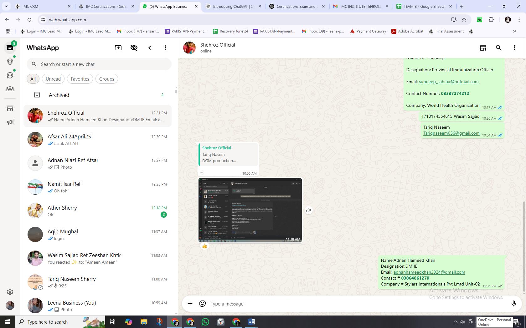Show hidden system tray icons chevron
The height and width of the screenshot is (328, 526).
click(455, 322)
